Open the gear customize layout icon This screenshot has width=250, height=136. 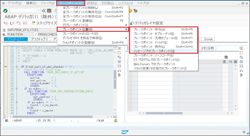point(135,11)
